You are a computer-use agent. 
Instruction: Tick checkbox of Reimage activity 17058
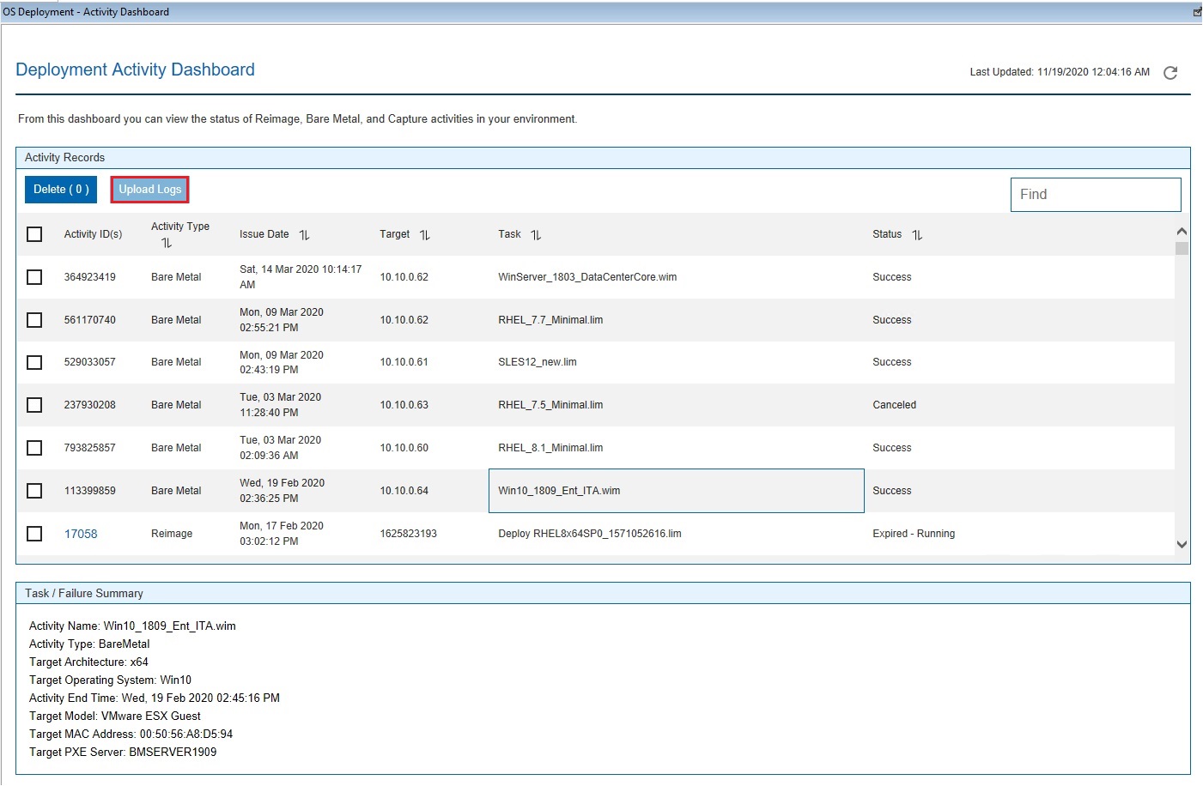click(34, 534)
